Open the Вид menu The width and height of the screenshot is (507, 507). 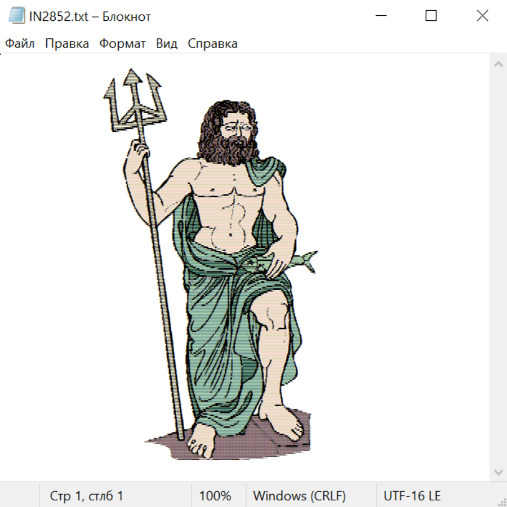pyautogui.click(x=167, y=44)
